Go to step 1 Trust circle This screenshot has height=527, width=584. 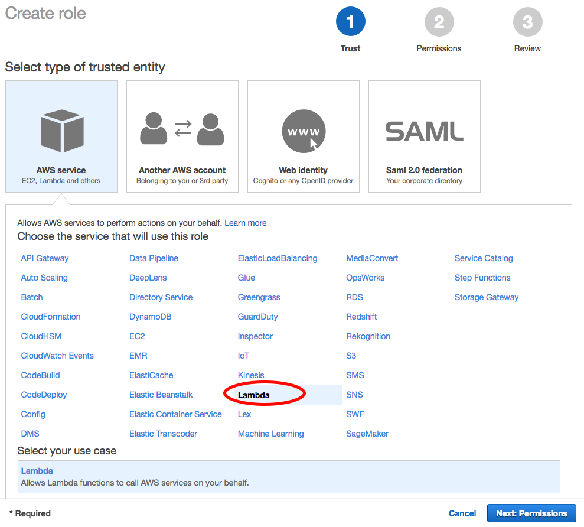[x=351, y=21]
